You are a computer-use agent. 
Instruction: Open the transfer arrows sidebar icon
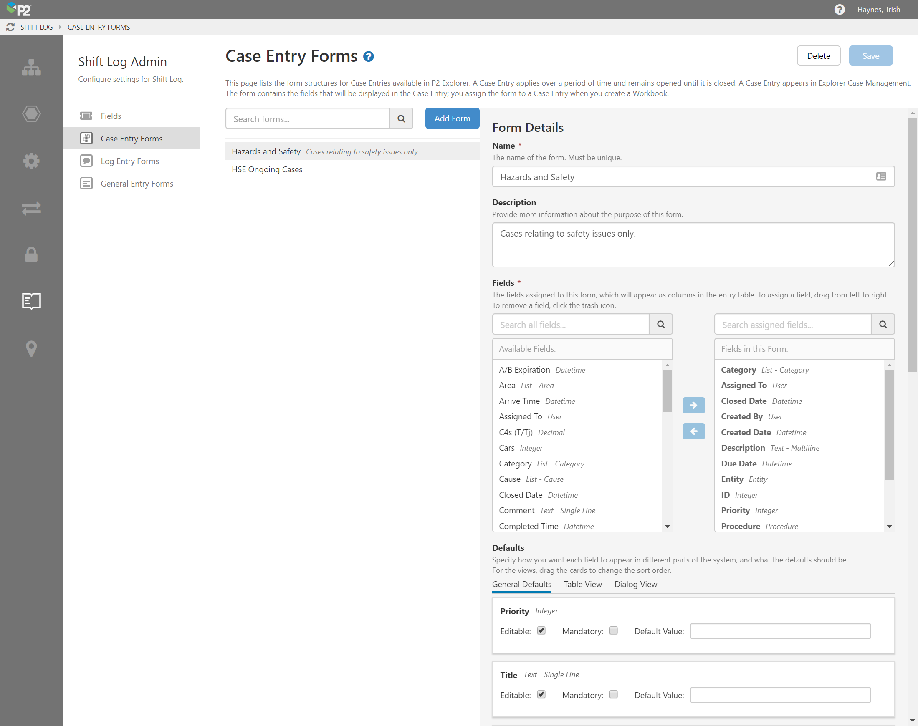(31, 208)
